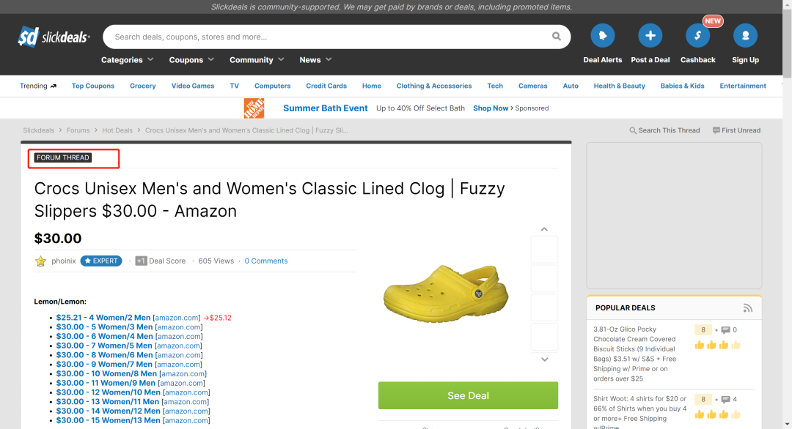Expand the Coupons dropdown menu
Image resolution: width=792 pixels, height=429 pixels.
click(191, 60)
